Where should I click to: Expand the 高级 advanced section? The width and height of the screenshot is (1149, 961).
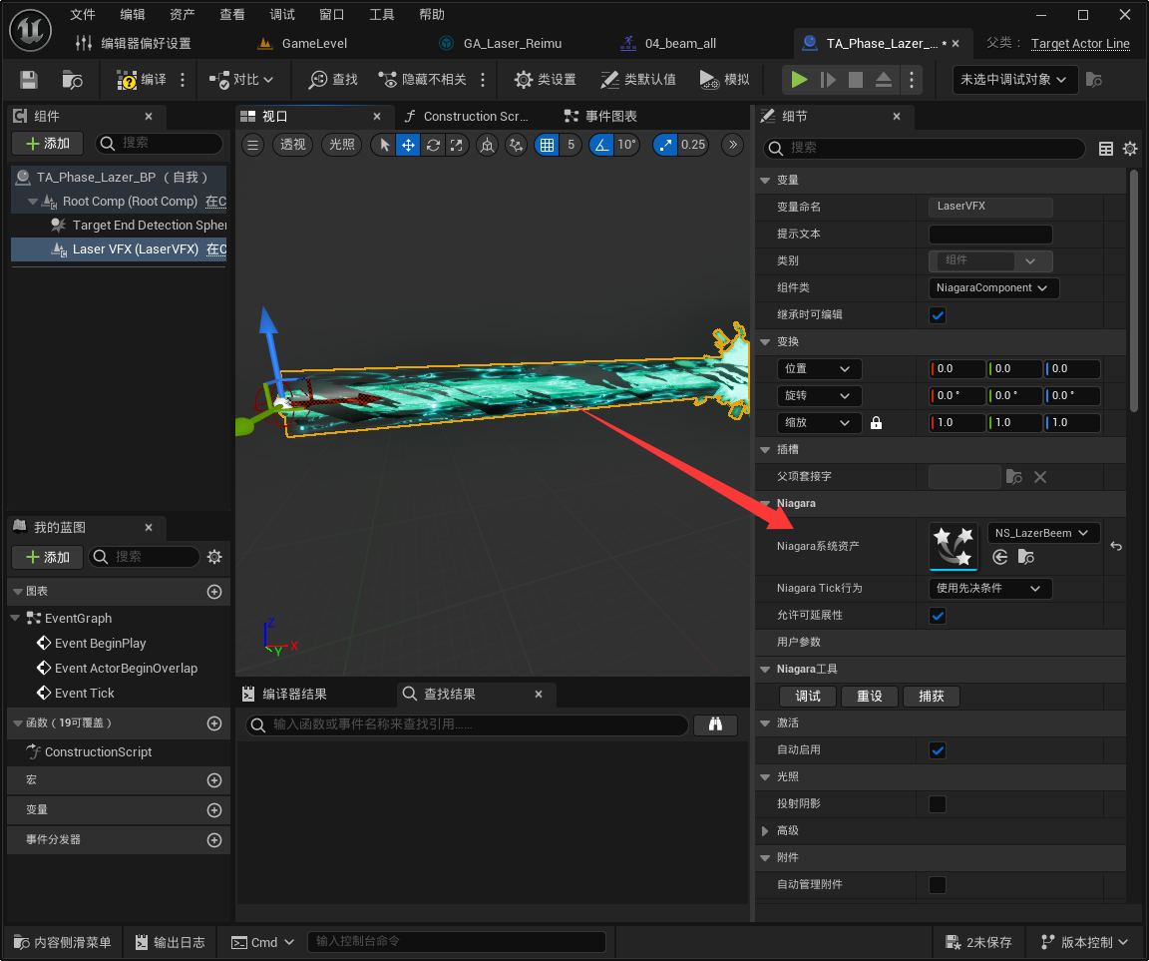point(765,830)
